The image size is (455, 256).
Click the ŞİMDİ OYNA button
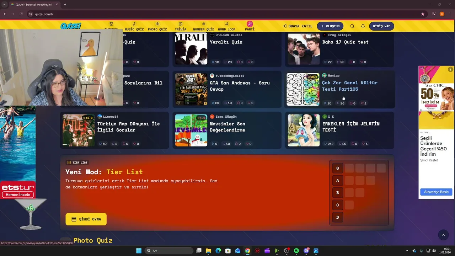tap(86, 219)
